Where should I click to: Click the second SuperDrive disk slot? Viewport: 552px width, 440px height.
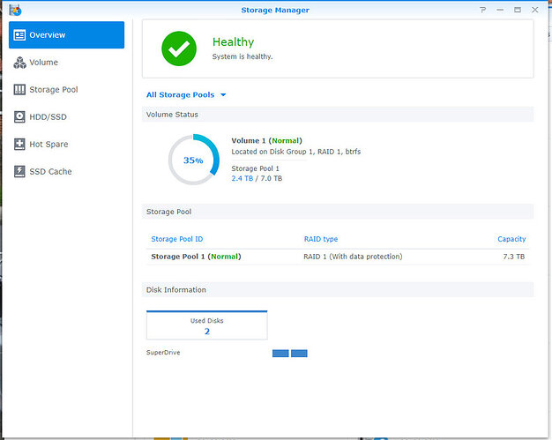(x=299, y=353)
